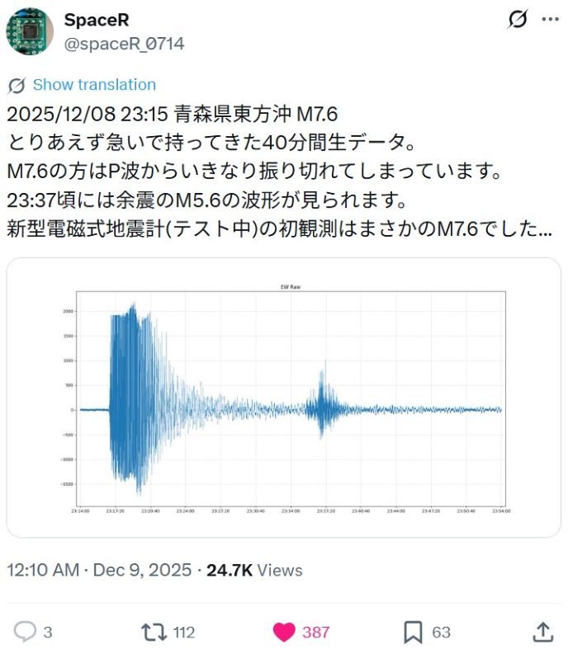Open SpaceR's profile avatar picture
Screen dimensions: 568x649
tap(30, 31)
